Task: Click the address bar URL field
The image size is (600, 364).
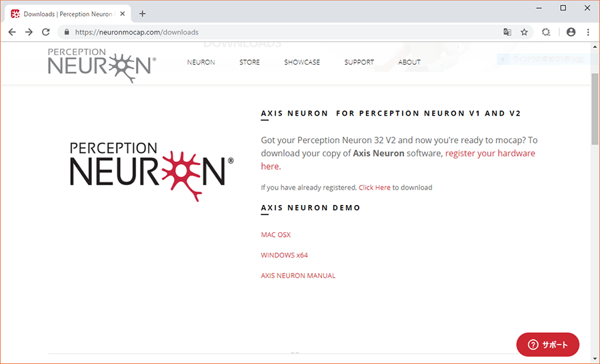Action: [283, 32]
